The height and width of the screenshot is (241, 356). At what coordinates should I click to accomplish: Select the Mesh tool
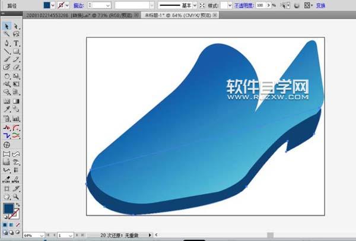click(x=7, y=101)
